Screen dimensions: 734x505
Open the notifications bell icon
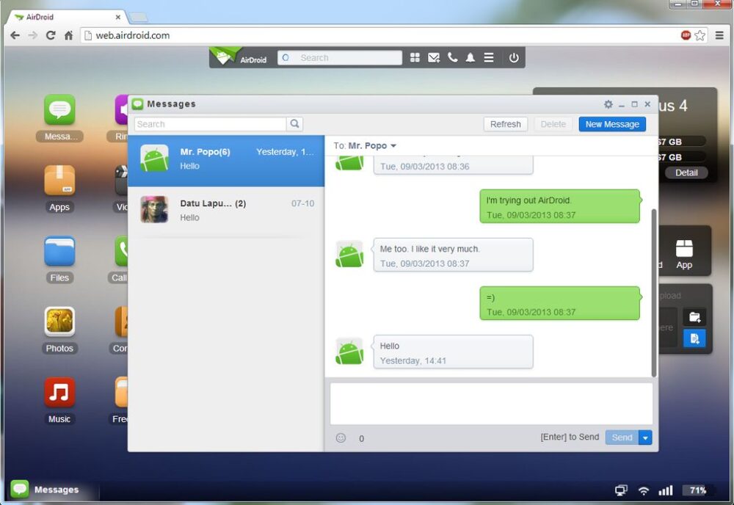(470, 57)
